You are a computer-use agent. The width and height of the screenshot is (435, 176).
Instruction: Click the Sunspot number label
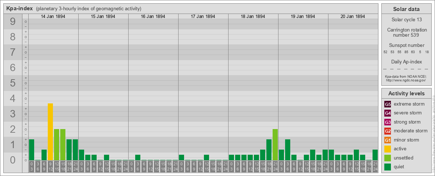pyautogui.click(x=406, y=45)
